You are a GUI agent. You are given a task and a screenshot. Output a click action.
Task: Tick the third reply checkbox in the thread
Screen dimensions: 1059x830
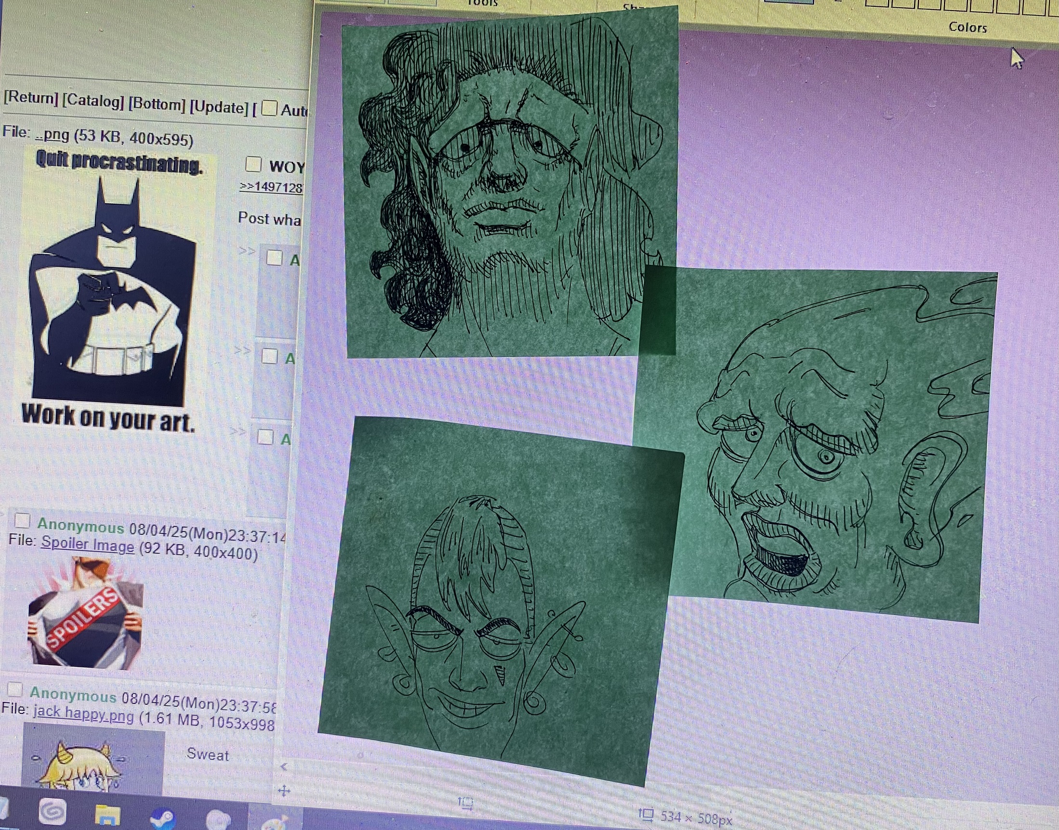tap(265, 437)
